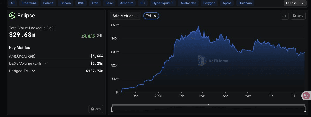
Task: Click the Apr x-axis label
Action: pyautogui.click(x=225, y=96)
